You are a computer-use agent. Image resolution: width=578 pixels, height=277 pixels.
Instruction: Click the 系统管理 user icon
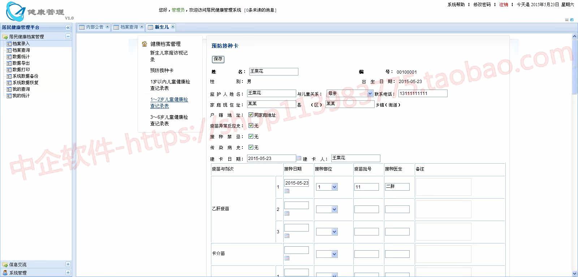click(5, 273)
